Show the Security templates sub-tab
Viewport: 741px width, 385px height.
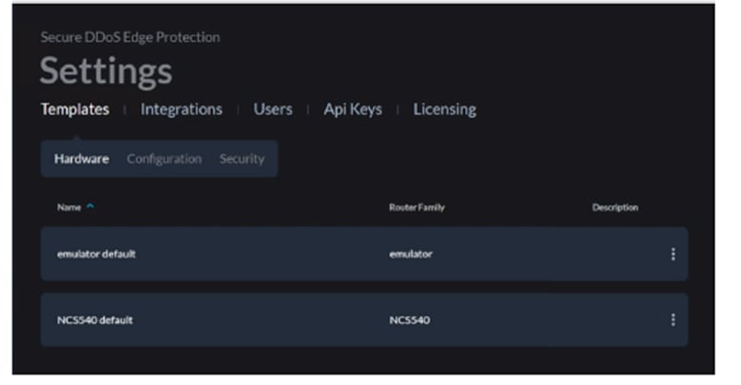[x=242, y=159]
